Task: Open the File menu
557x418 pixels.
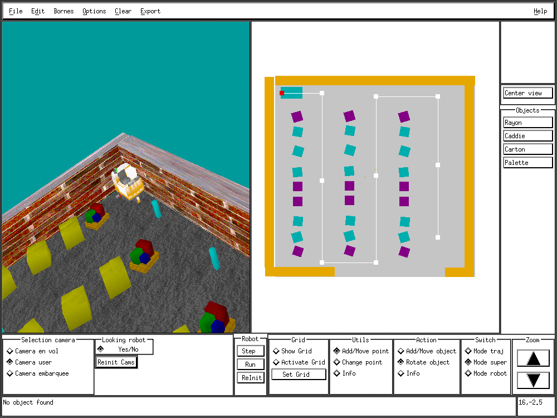Action: pos(16,11)
